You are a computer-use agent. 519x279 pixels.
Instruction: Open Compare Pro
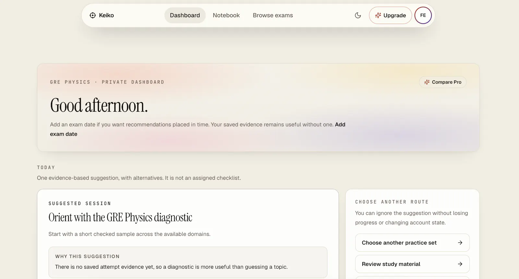(443, 82)
